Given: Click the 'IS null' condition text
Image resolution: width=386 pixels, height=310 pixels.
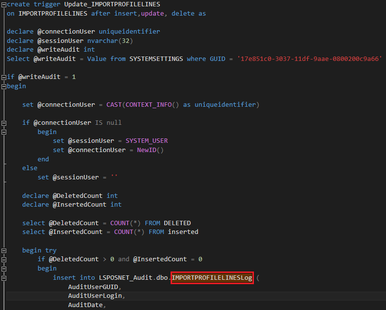Looking at the screenshot, I should [x=108, y=123].
